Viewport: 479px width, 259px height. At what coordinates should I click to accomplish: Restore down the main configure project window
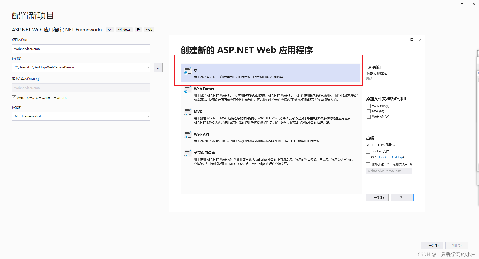pos(462,4)
